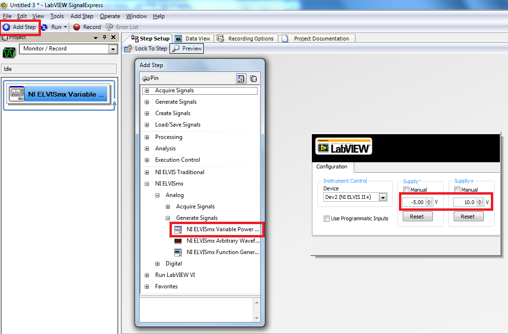The image size is (508, 334).
Task: Expand the Digital subcategory
Action: click(158, 264)
